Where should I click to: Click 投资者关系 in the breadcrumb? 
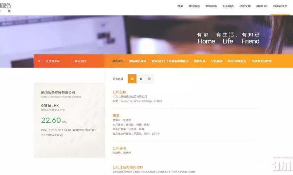coord(53,61)
